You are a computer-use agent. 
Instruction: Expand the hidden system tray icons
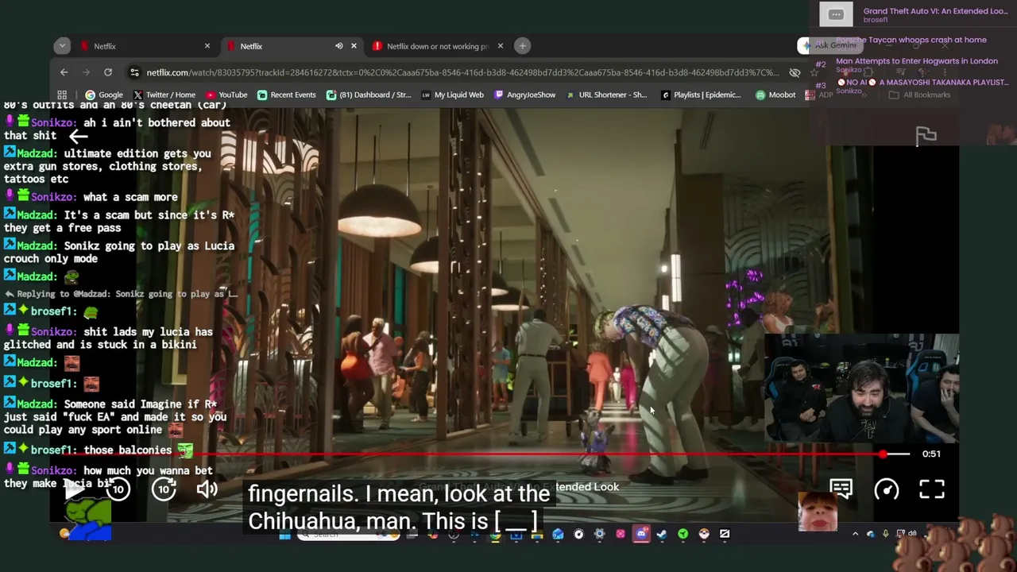point(855,534)
